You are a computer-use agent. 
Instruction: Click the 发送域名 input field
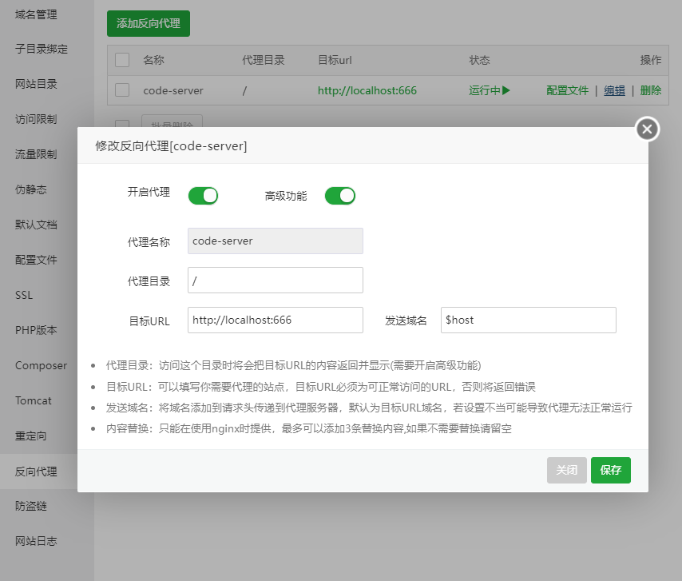[x=527, y=320]
